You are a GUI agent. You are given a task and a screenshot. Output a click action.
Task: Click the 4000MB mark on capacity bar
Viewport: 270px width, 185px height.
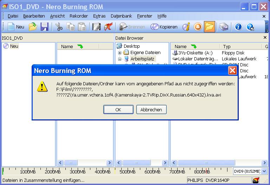pos(103,172)
